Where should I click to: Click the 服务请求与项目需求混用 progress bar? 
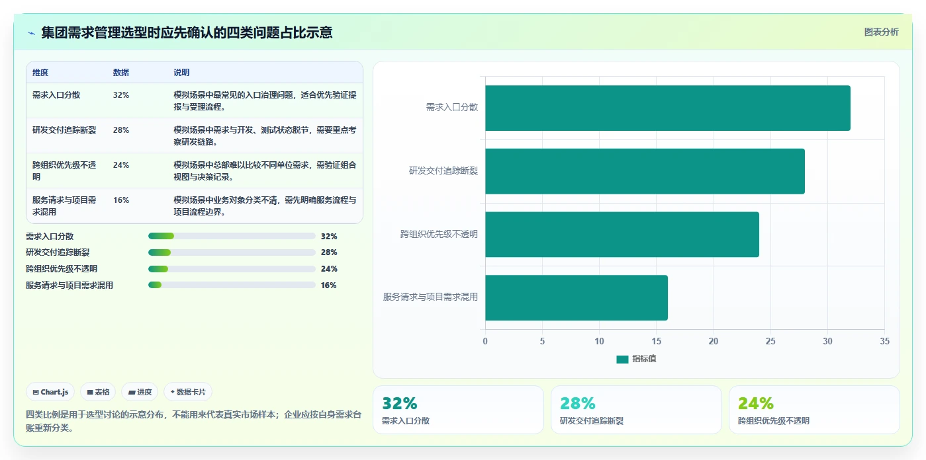pyautogui.click(x=232, y=285)
